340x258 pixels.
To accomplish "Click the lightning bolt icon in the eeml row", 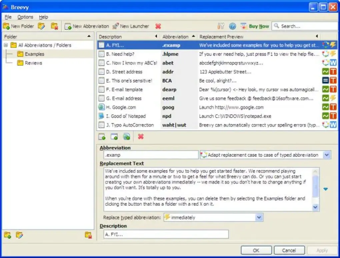I will click(333, 98).
